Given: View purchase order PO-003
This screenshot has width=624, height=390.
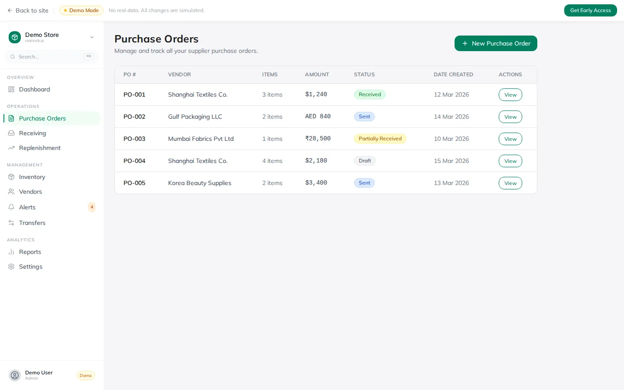Looking at the screenshot, I should click(x=510, y=139).
